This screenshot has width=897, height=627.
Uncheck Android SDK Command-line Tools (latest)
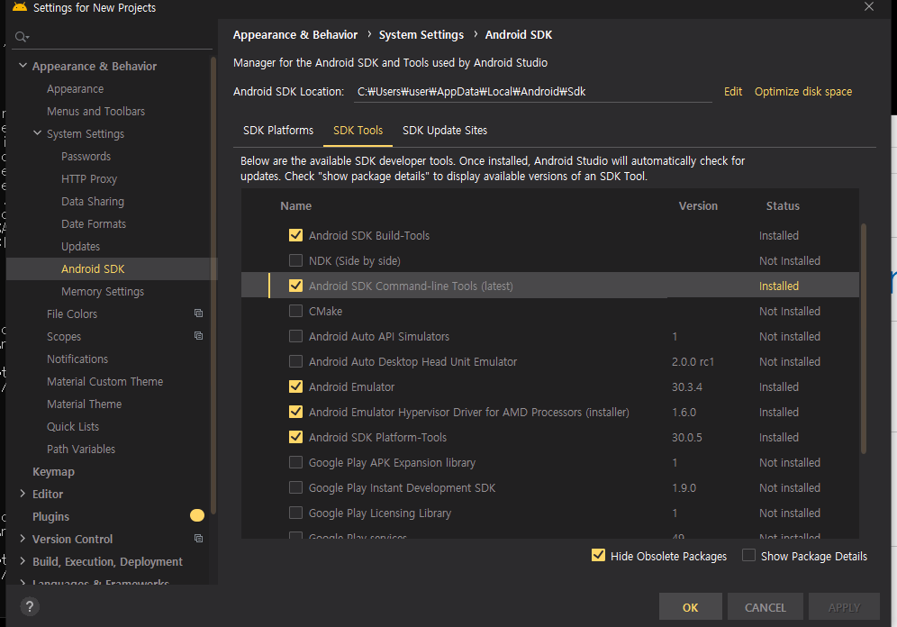(295, 286)
